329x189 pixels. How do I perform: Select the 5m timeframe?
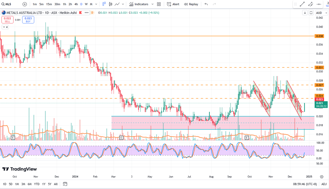(x=41, y=4)
